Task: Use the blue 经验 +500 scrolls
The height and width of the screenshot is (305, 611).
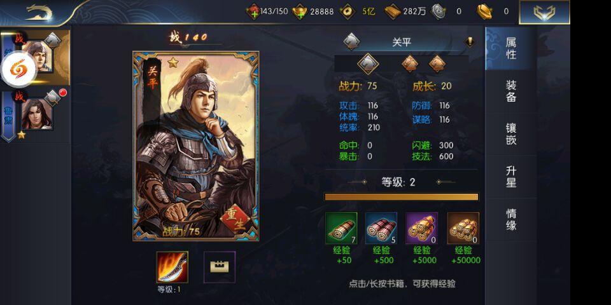Action: (381, 228)
